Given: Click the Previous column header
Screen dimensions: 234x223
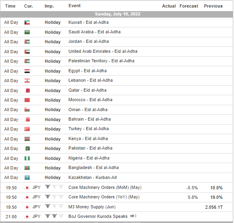Looking at the screenshot, I should point(213,6).
